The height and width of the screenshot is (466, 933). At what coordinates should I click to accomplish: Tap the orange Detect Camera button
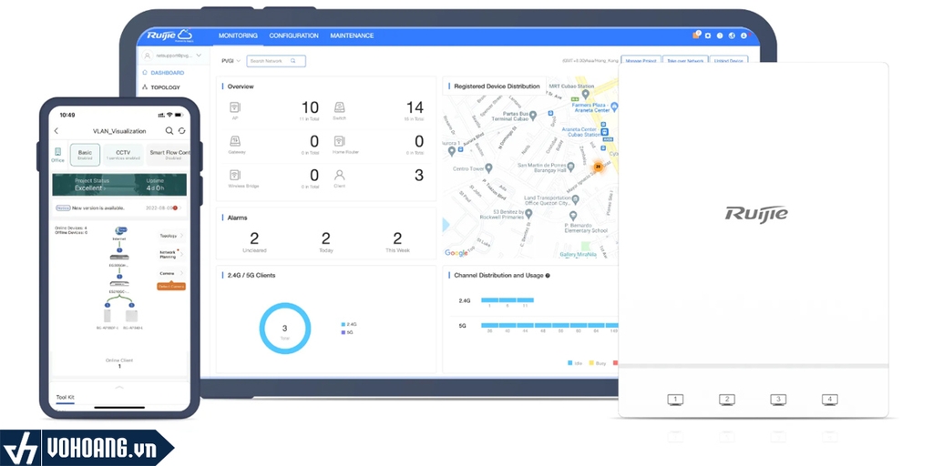coord(171,287)
